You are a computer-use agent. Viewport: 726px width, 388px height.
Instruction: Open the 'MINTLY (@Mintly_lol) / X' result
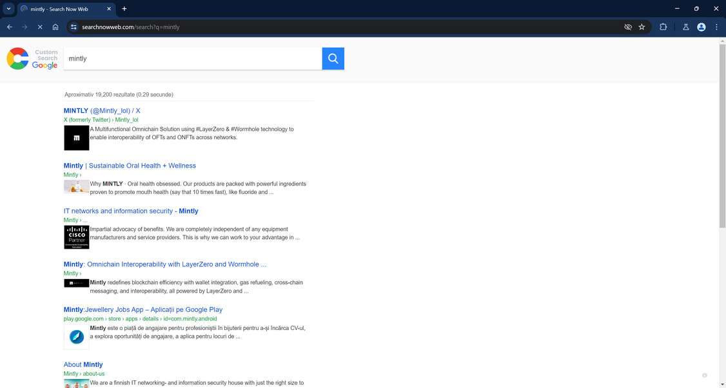coord(102,110)
